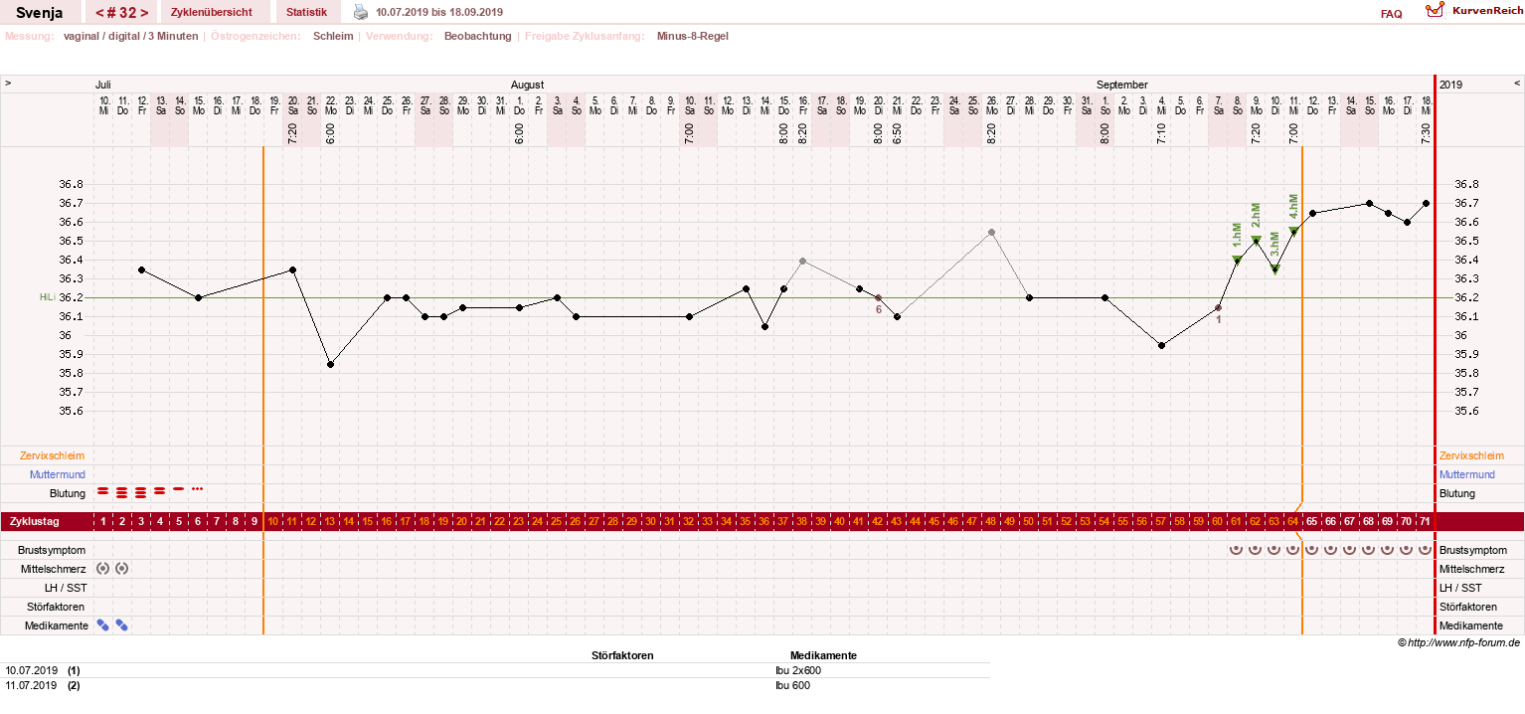Select the Mittelschmerz symbol on cycle day 1
Viewport: 1525px width, 714px height.
(x=102, y=569)
